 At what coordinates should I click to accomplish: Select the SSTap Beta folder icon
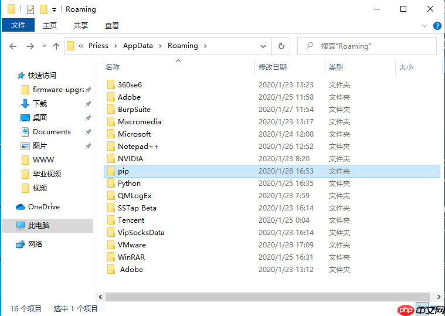click(111, 208)
